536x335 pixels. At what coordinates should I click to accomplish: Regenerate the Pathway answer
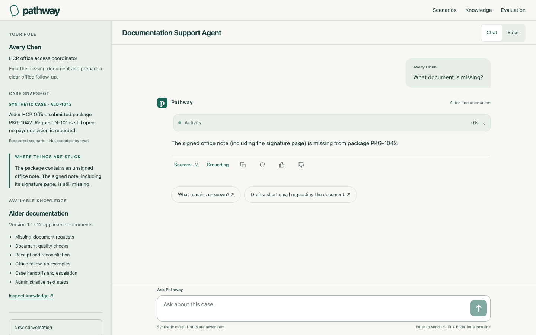262,165
